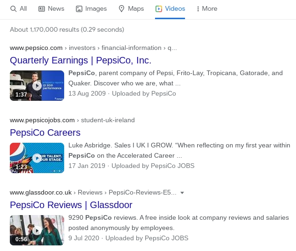Switch to the All results tab

coord(23,9)
